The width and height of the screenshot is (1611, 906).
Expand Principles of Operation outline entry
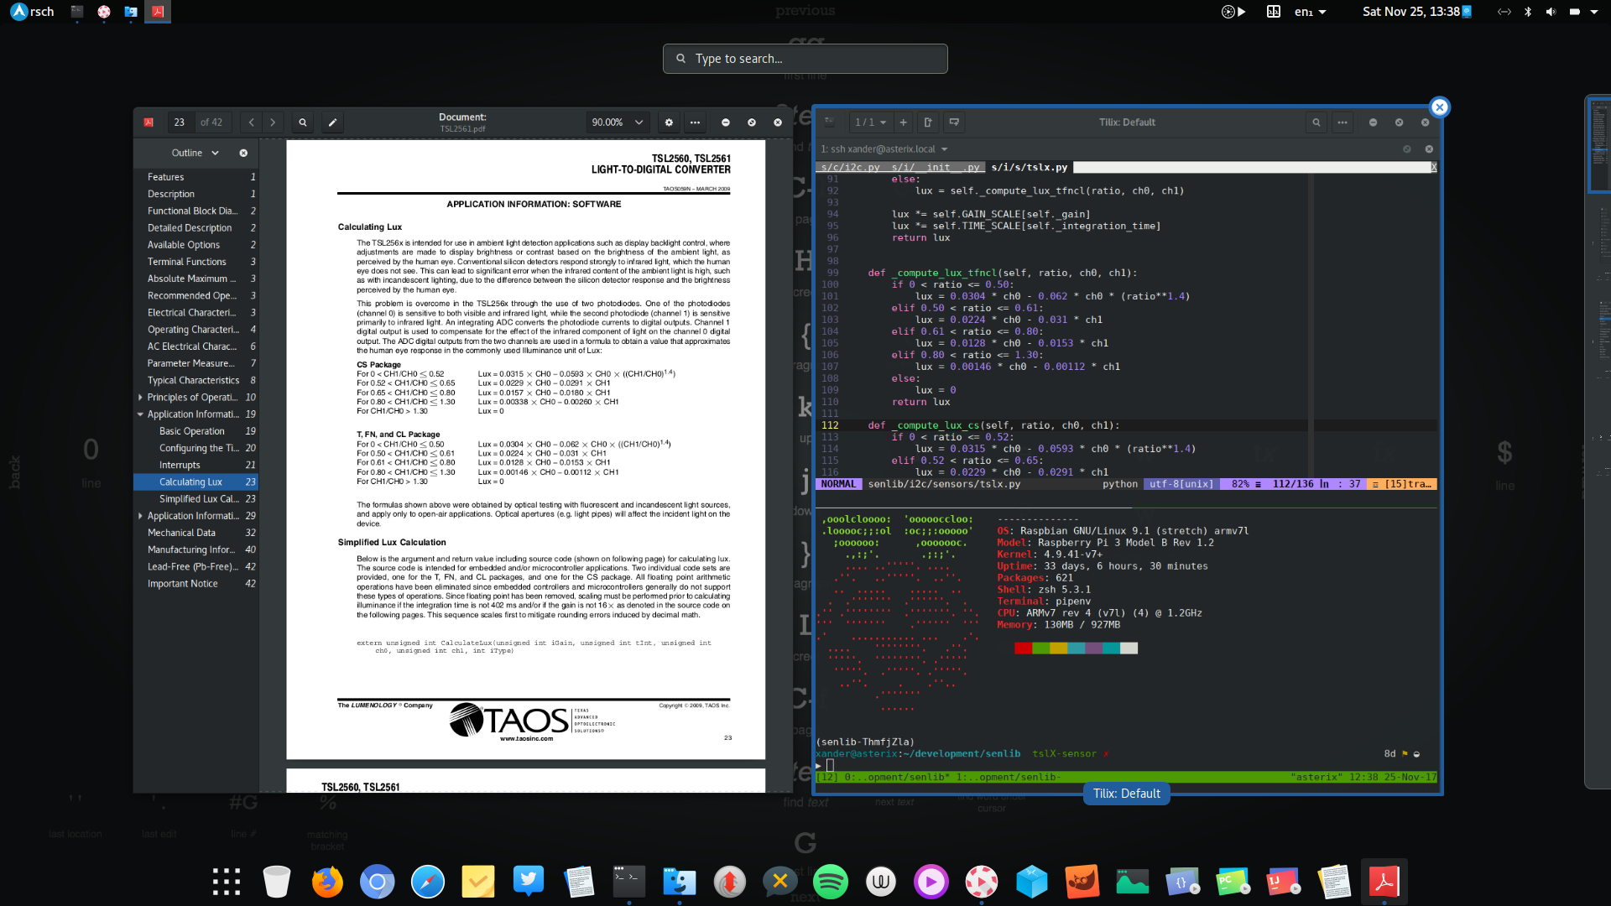tap(140, 398)
